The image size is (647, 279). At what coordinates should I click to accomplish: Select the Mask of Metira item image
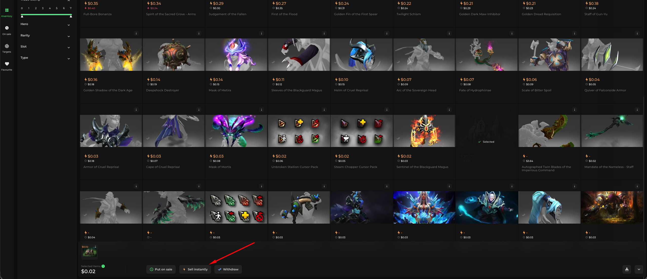(x=236, y=55)
